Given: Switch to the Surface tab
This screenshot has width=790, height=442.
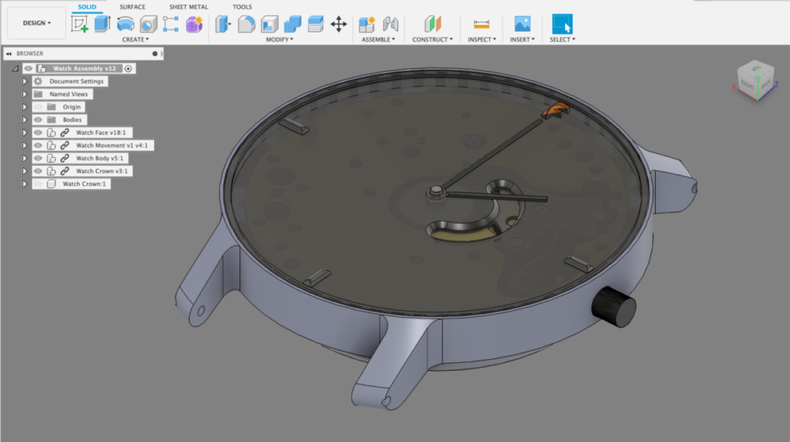Looking at the screenshot, I should coord(132,7).
